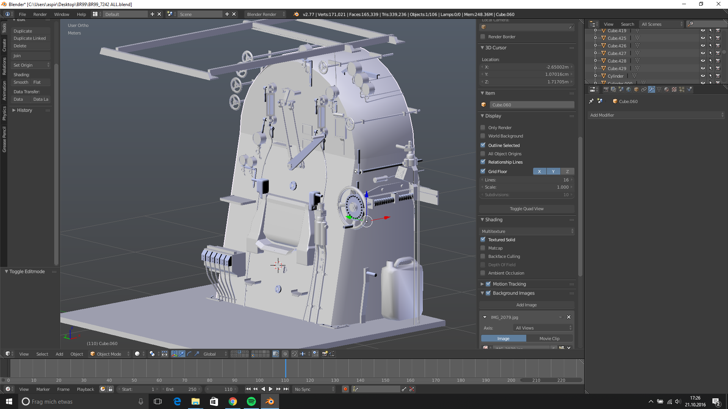Select the rotate manipulator arc icon
Screen dimensions: 728x409
pyautogui.click(x=189, y=354)
